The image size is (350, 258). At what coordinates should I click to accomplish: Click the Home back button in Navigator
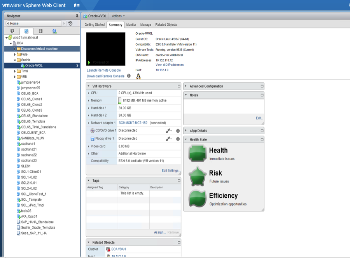click(x=33, y=23)
